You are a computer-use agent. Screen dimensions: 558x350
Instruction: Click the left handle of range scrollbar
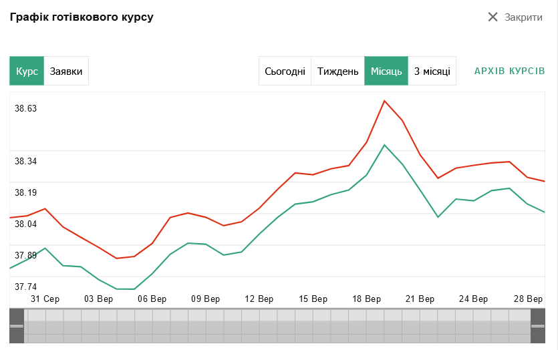pyautogui.click(x=17, y=326)
